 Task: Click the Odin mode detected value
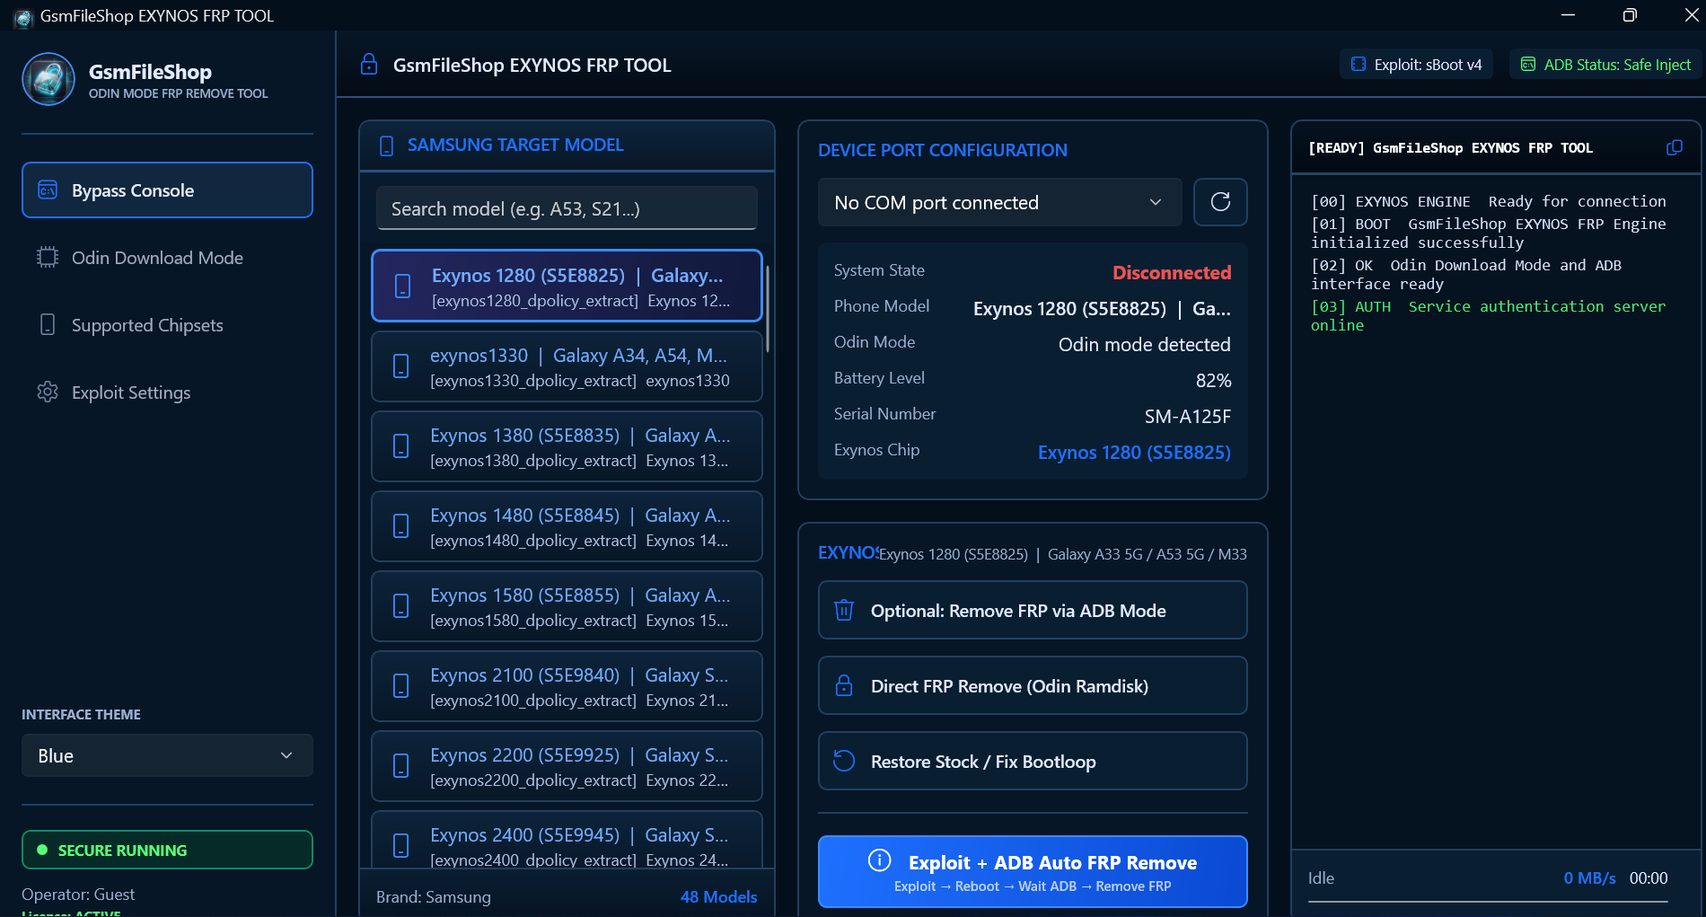click(1144, 345)
